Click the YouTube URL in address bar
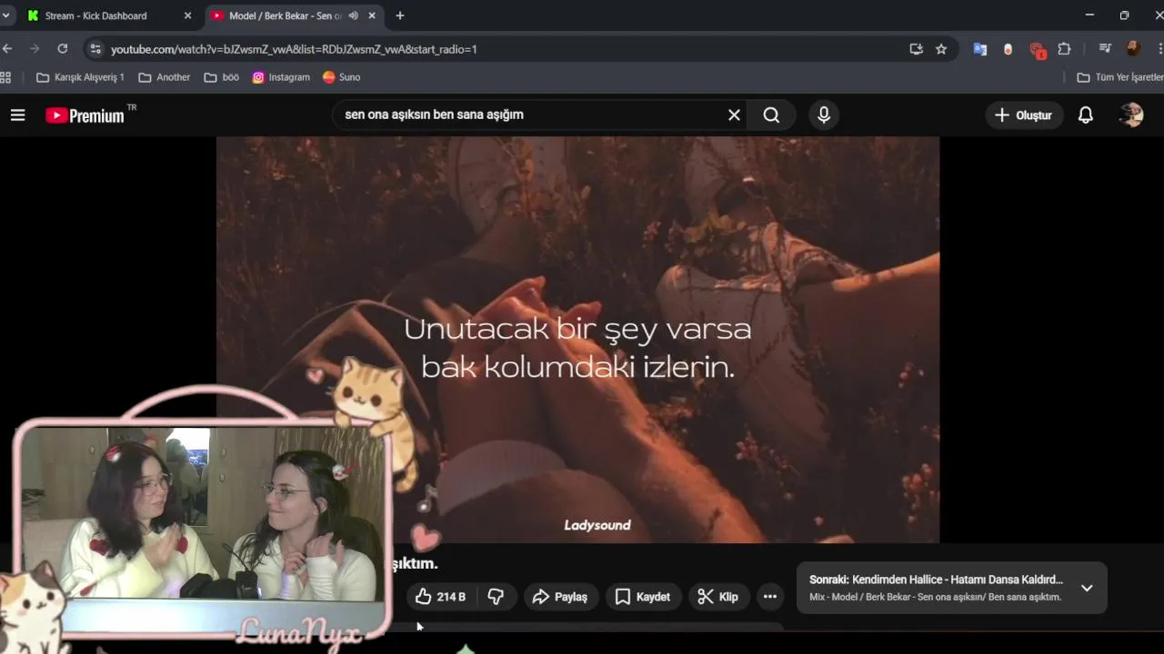Image resolution: width=1164 pixels, height=654 pixels. (x=294, y=49)
